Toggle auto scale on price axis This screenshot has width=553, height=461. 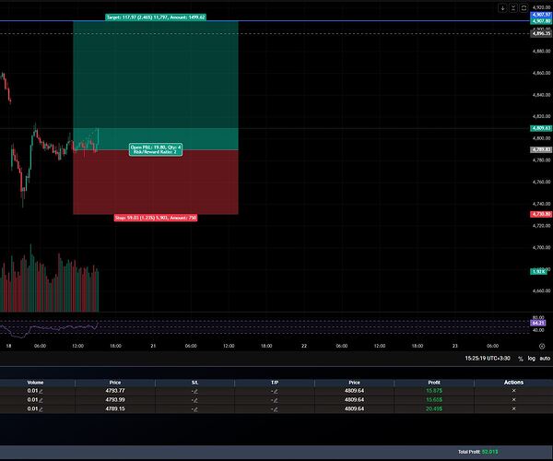click(x=545, y=359)
